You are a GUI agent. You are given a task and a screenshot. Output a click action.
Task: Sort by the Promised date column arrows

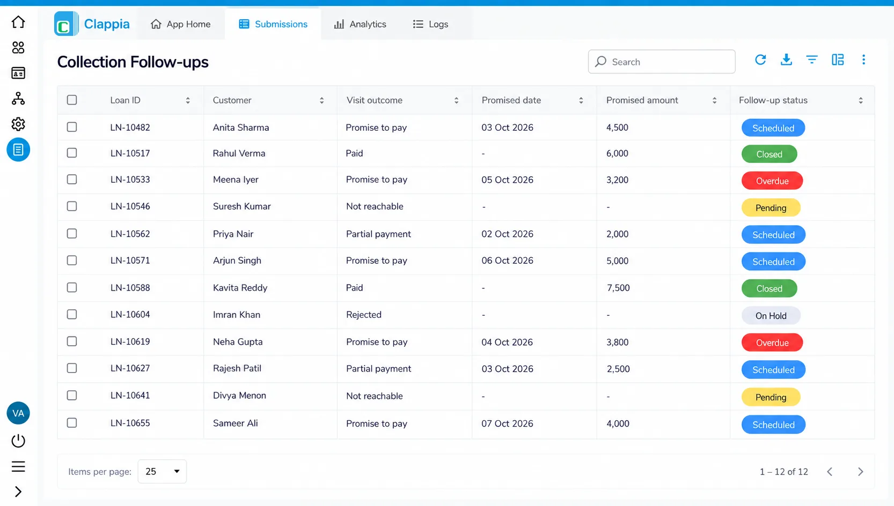pos(581,100)
